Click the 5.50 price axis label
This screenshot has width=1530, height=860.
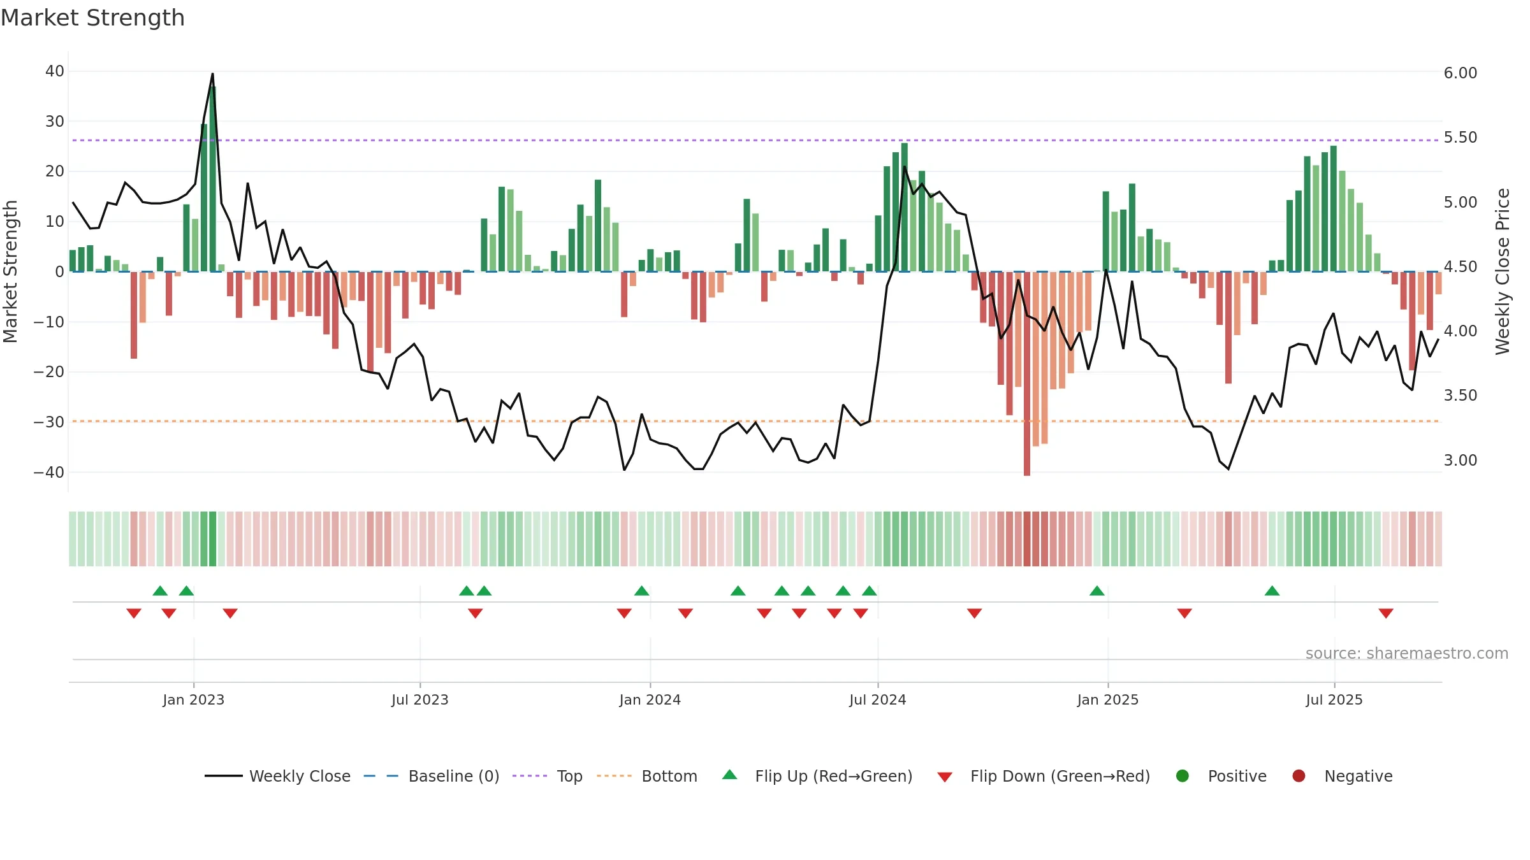[1461, 137]
